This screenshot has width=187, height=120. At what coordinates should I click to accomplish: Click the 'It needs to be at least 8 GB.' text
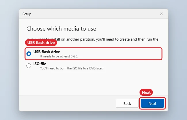pyautogui.click(x=59, y=56)
